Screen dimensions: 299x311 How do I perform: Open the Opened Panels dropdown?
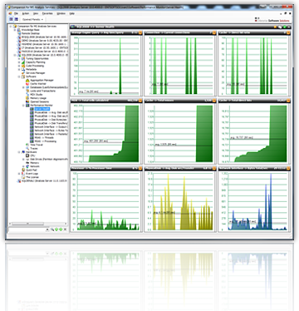(33, 19)
